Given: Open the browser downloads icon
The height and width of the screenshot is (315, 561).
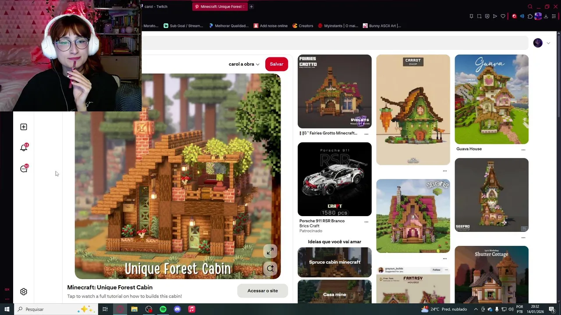Looking at the screenshot, I should (x=546, y=16).
